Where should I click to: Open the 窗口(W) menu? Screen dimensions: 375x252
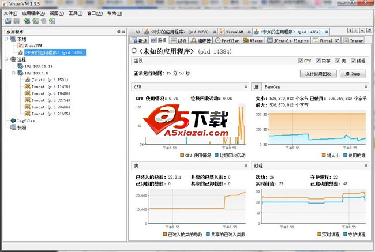(x=95, y=13)
